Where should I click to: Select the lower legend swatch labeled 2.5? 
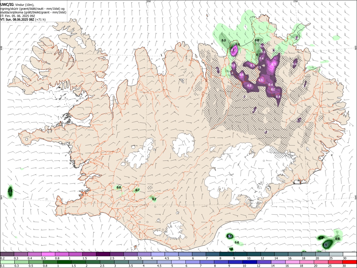(107, 262)
